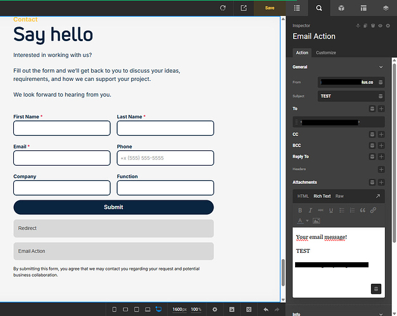397x316 pixels.
Task: Open the Layout panel icon in top bar
Action: 363,8
